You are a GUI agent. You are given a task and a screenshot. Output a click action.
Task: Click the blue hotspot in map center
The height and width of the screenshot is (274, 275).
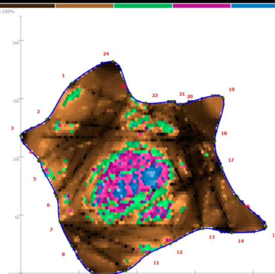151,176
